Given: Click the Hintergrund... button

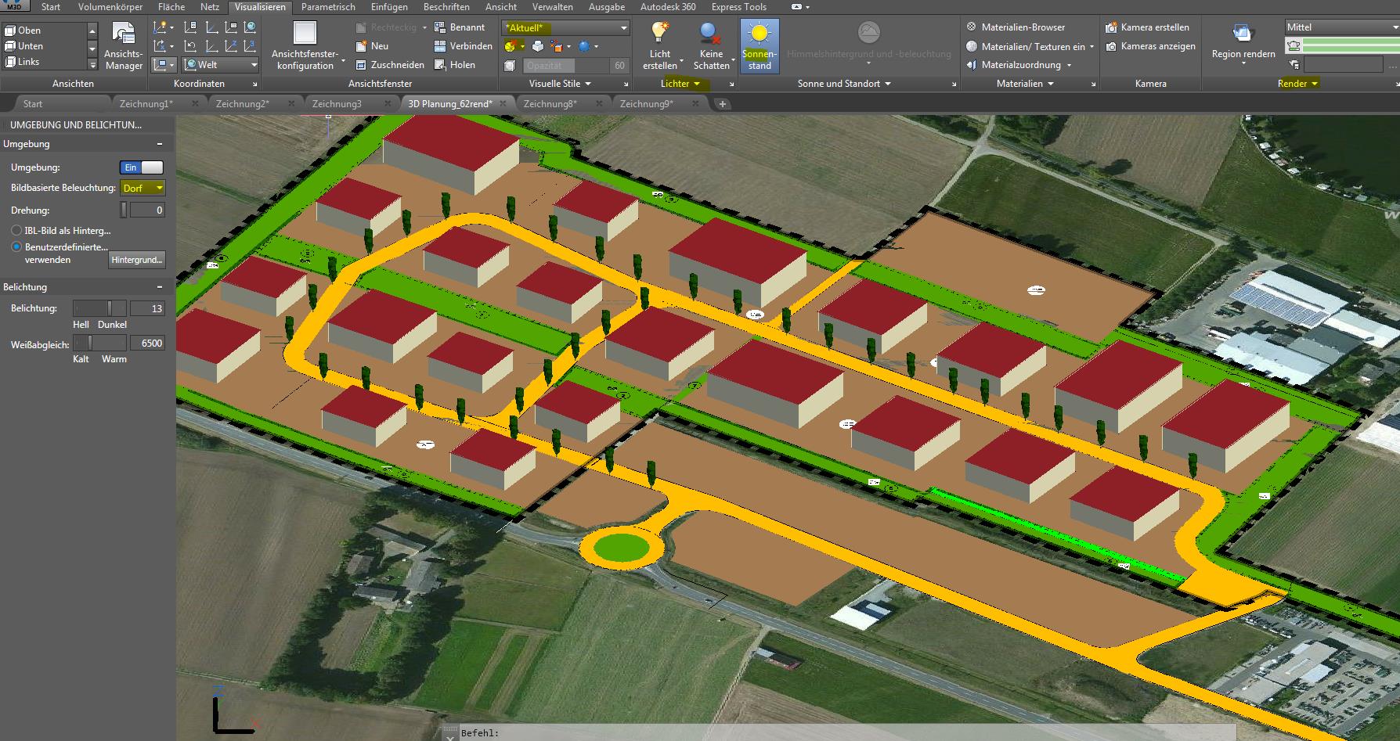Looking at the screenshot, I should [136, 260].
